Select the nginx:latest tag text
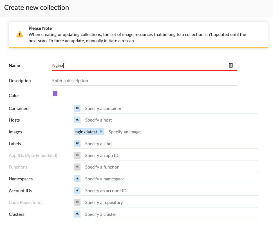This screenshot has height=233, width=273. (x=86, y=132)
